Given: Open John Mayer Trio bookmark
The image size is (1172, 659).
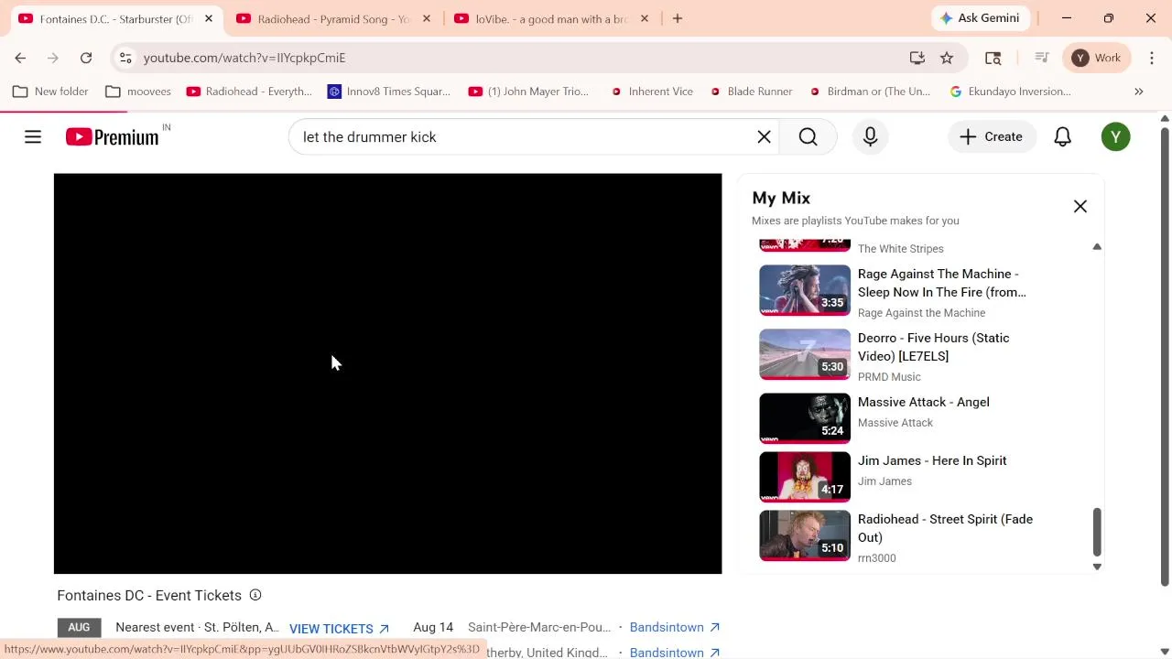Looking at the screenshot, I should pyautogui.click(x=529, y=92).
